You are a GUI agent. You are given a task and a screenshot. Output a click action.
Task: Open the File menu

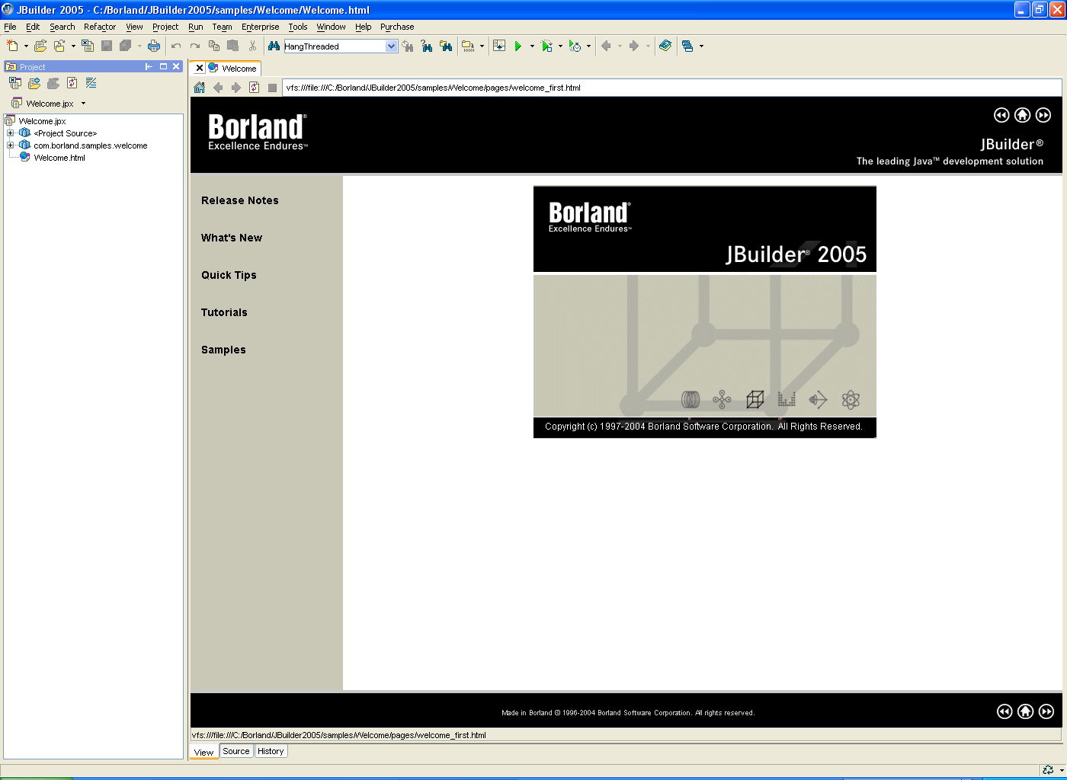(x=10, y=27)
